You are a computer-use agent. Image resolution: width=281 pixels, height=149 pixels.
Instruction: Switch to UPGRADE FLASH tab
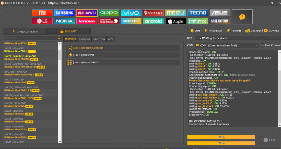click(x=25, y=31)
